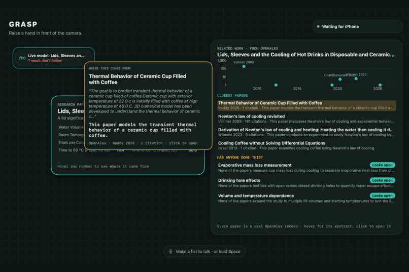Click the chart dot at 2025
Image resolution: width=409 pixels, height=272 pixels.
(x=380, y=85)
